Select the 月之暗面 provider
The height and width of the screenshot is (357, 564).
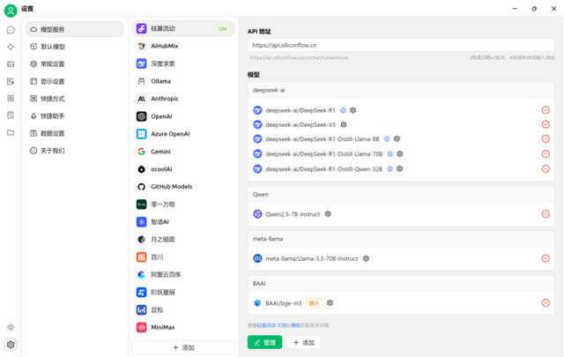182,239
